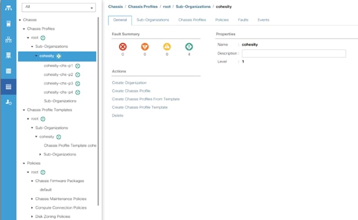Image resolution: width=358 pixels, height=220 pixels.
Task: Click Create Chassis Profile Template link
Action: point(140,107)
